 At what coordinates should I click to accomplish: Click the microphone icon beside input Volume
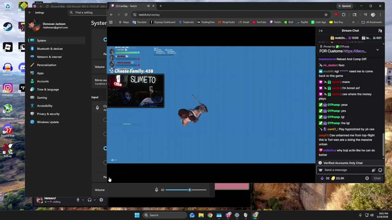click(156, 190)
